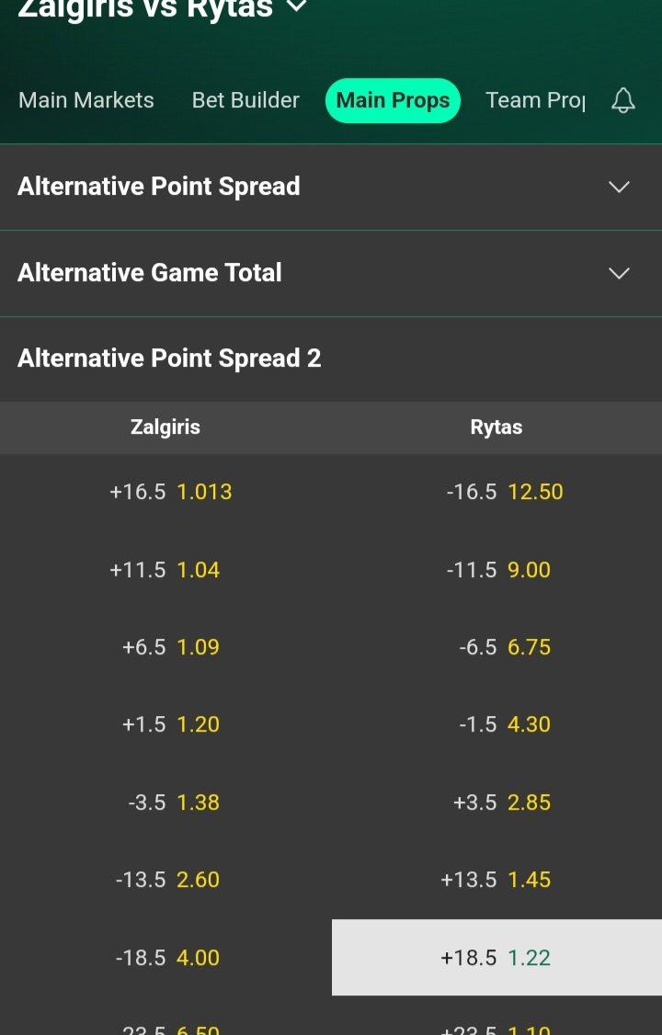Pick Rytas +13.5 at odds 1.45

496,880
